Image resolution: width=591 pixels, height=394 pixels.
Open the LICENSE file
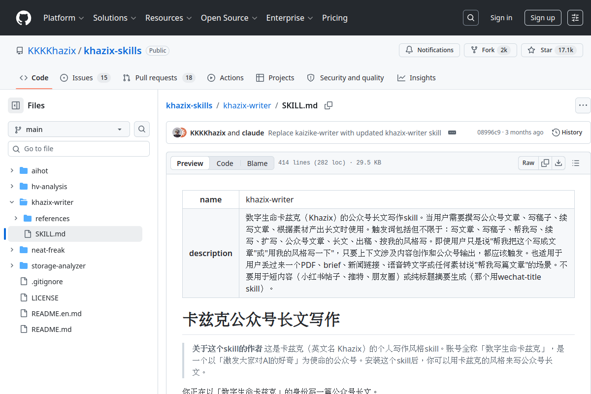[45, 297]
